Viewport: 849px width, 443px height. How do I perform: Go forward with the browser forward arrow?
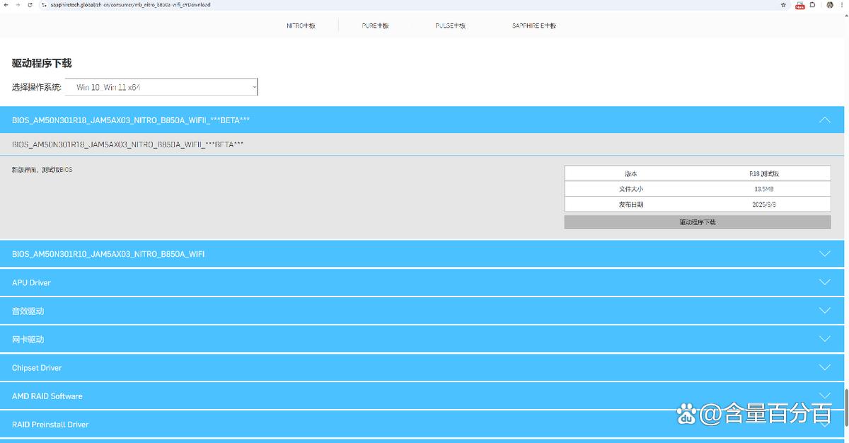pos(17,4)
